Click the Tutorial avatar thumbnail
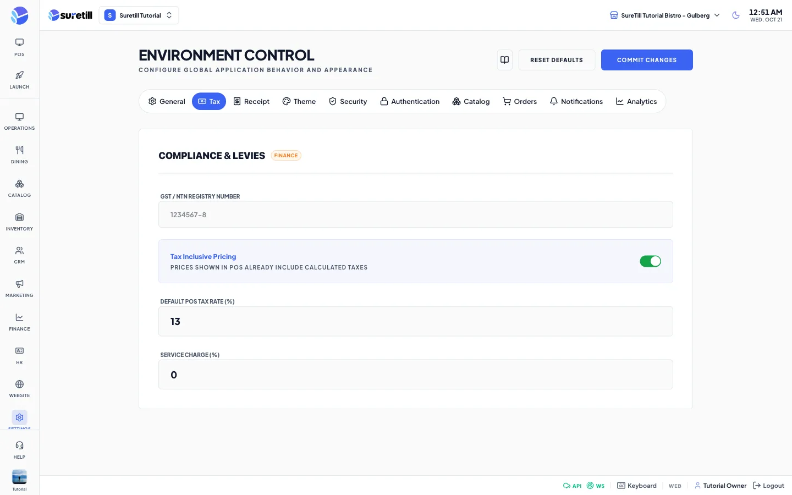The width and height of the screenshot is (792, 495). (19, 477)
